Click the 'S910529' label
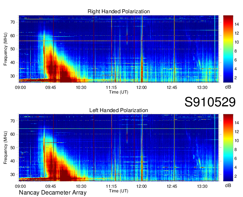Viewport: 243px width, 197px height. point(210,102)
